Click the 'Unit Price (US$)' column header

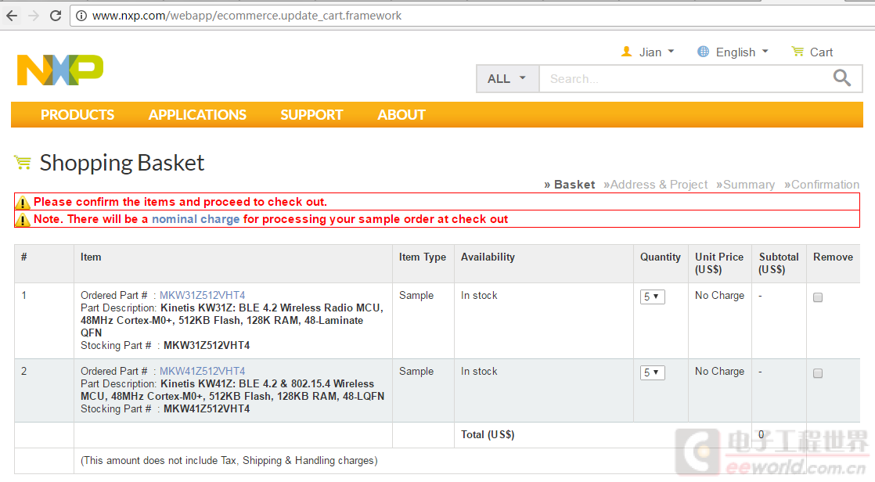(719, 264)
